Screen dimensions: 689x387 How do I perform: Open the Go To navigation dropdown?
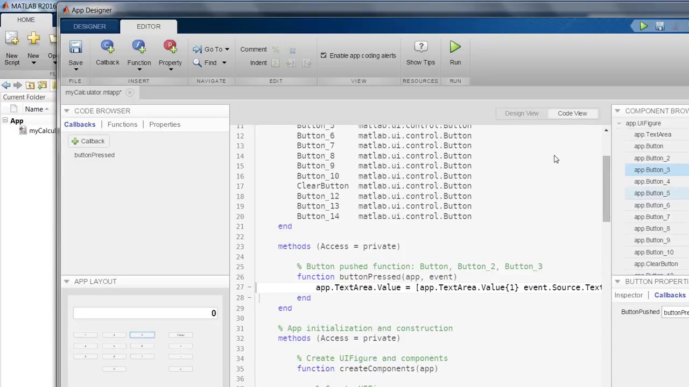point(211,49)
